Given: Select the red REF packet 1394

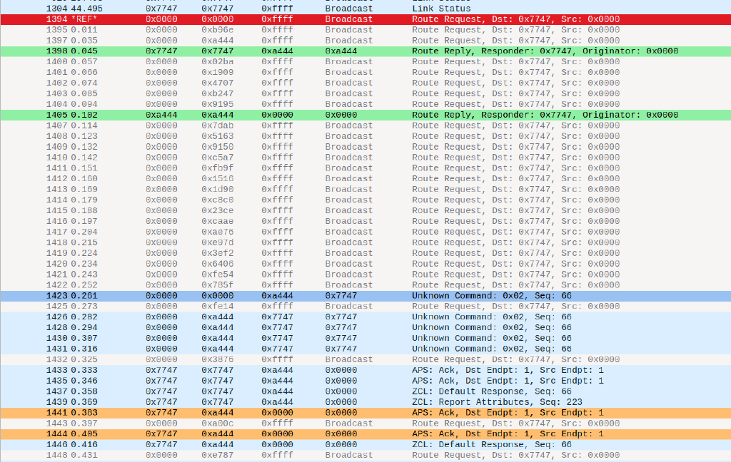Looking at the screenshot, I should point(365,19).
